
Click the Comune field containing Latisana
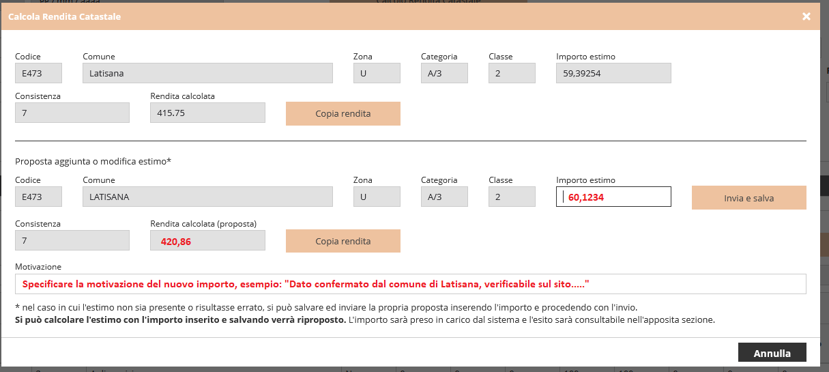[208, 73]
